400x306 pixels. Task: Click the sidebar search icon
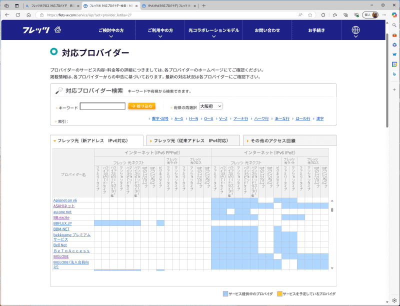tap(394, 25)
